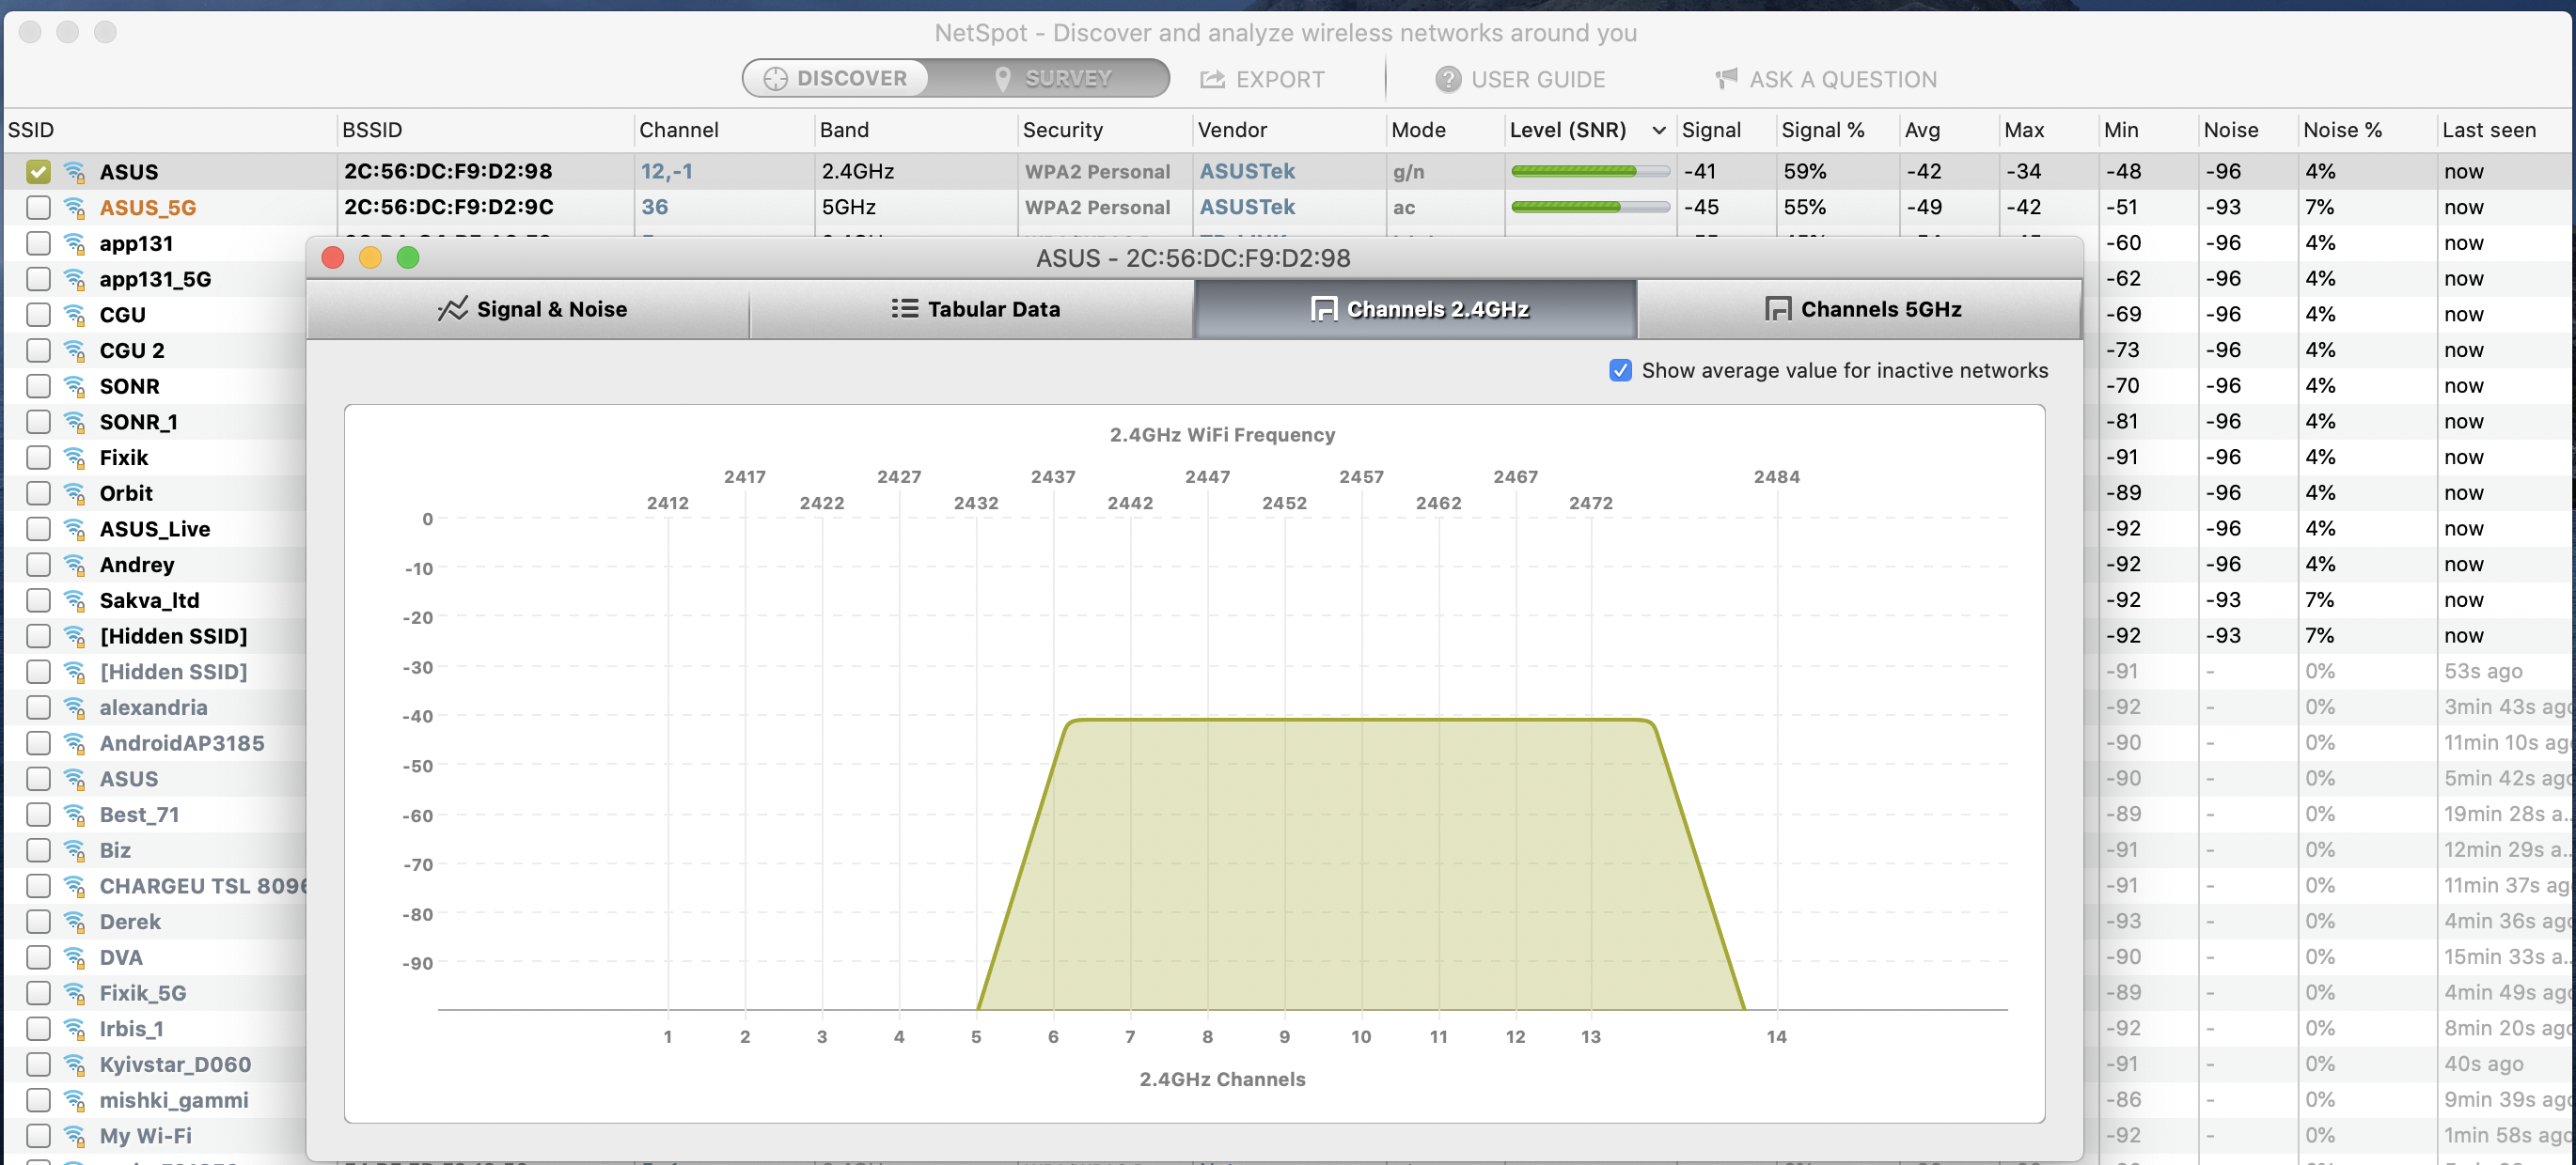Click the Discover crosshair icon
2576x1165 pixels.
775,78
